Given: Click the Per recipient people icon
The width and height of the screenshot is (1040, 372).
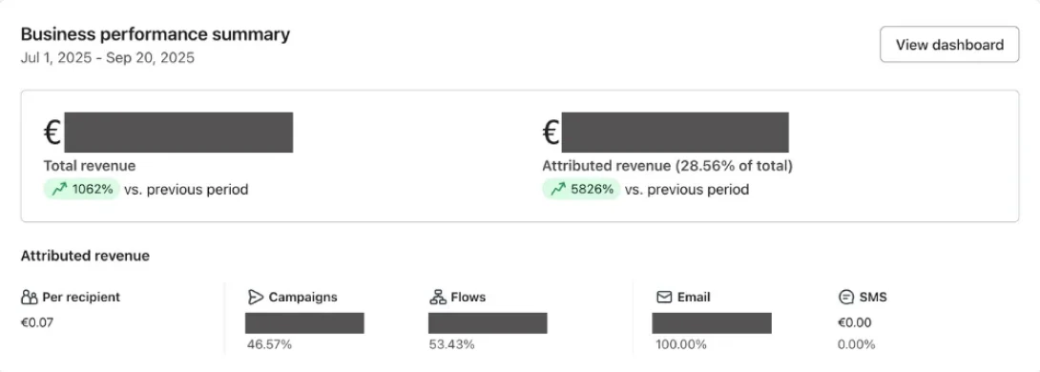Looking at the screenshot, I should 30,297.
